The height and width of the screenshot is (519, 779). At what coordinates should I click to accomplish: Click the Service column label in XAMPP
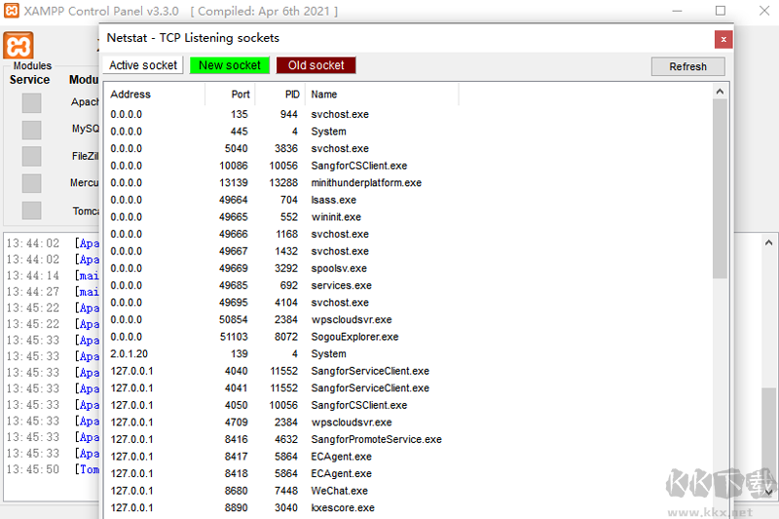point(30,80)
